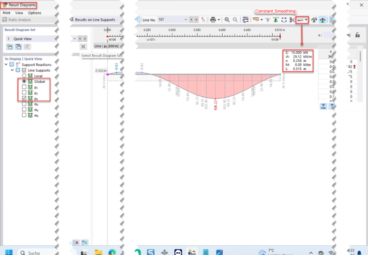This screenshot has width=368, height=255.
Task: Enable the py checkbox
Action: [x=24, y=92]
